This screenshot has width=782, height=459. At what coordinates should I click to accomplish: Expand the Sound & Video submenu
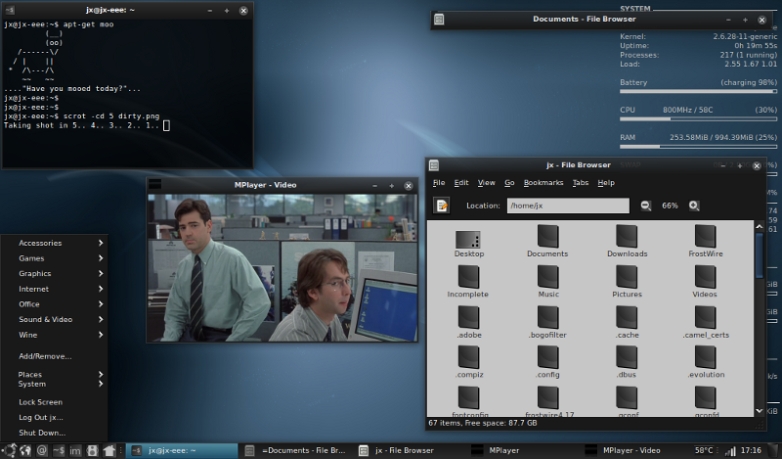pos(54,319)
